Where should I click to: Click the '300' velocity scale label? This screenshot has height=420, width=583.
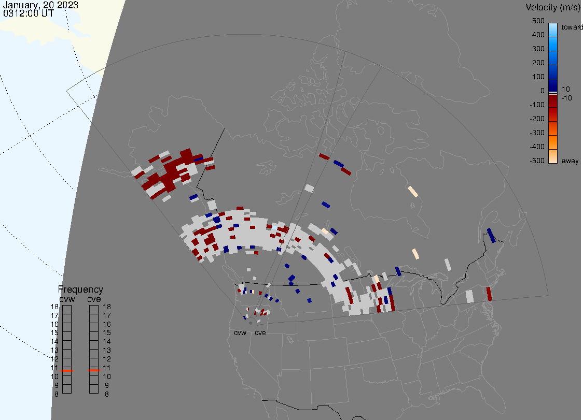(538, 49)
